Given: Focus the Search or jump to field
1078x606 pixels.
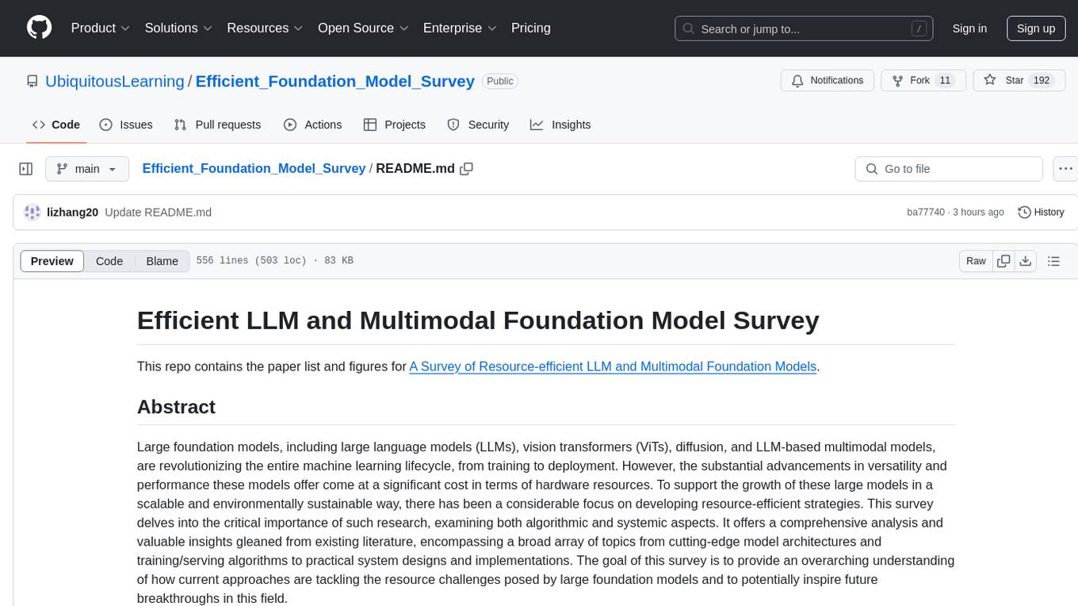Looking at the screenshot, I should 804,29.
